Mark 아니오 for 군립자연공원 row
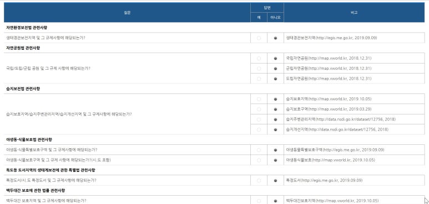 point(275,69)
